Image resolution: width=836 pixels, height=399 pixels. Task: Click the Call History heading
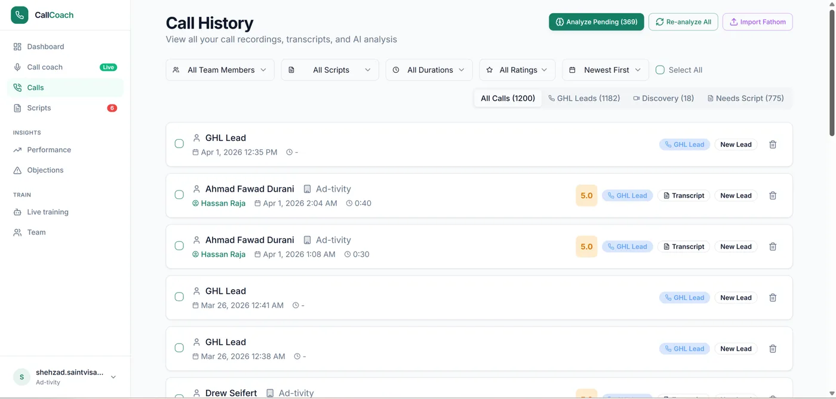click(x=210, y=23)
